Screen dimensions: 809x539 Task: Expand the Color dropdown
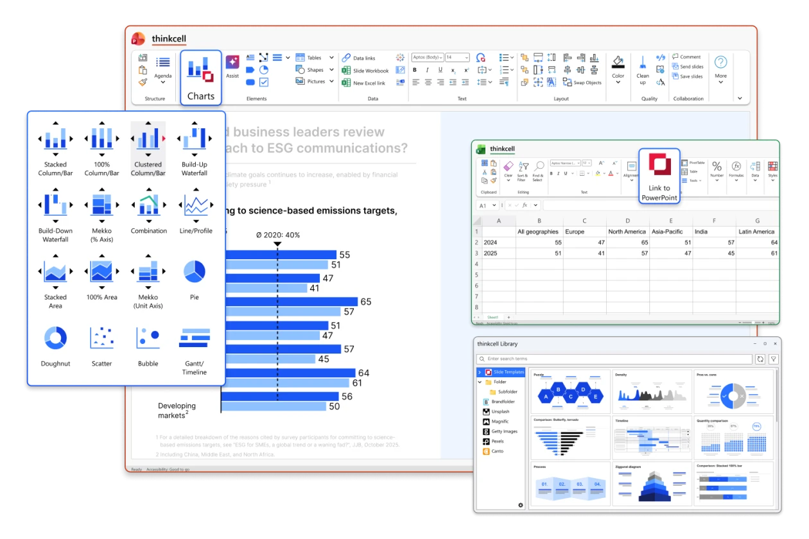[x=618, y=82]
